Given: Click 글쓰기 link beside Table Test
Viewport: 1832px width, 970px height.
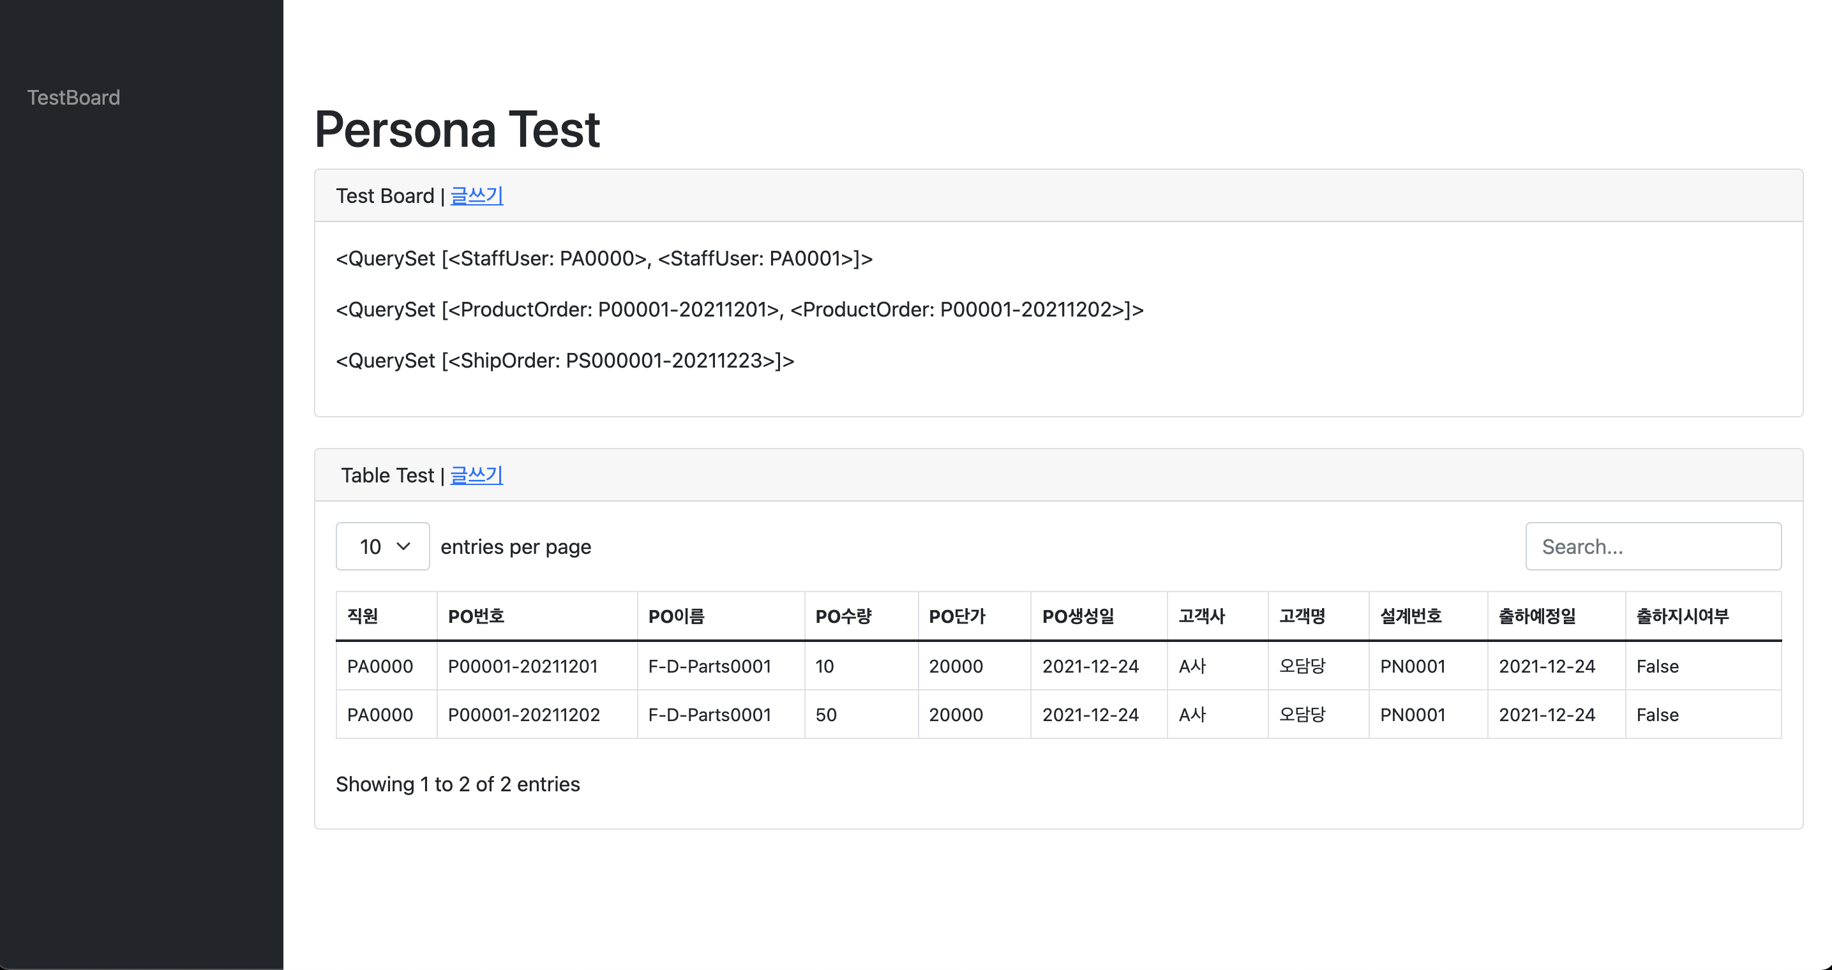Looking at the screenshot, I should (x=476, y=475).
